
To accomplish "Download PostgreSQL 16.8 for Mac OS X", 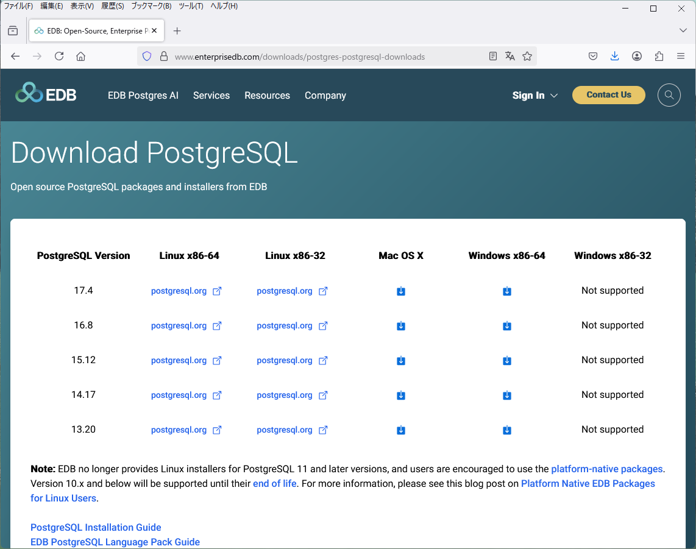I will coord(401,326).
